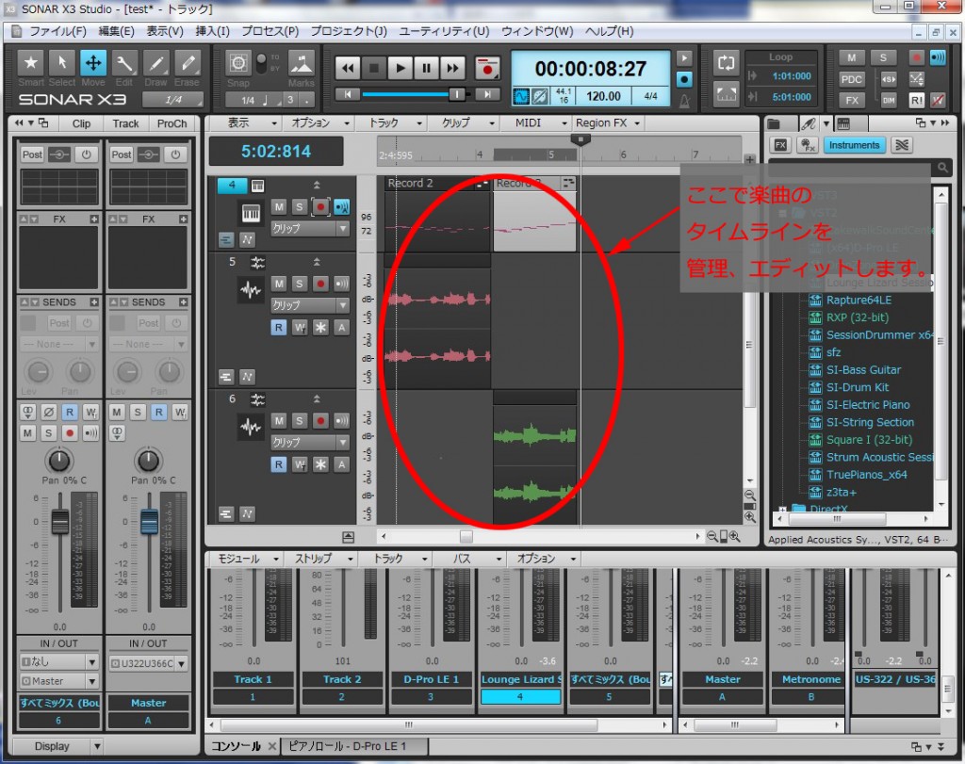Screen dimensions: 965x764
Task: Select the Lounge Lizard console strip name
Action: click(x=520, y=680)
